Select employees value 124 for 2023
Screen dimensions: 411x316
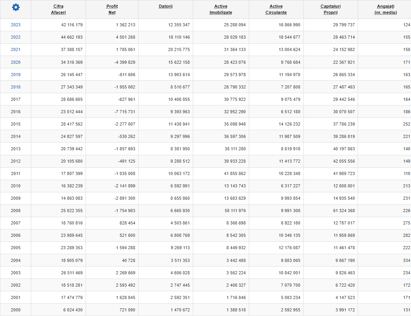pos(406,25)
